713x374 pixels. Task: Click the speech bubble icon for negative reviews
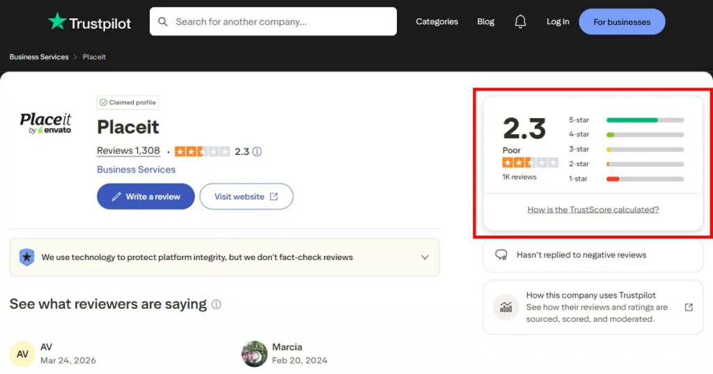click(x=501, y=255)
